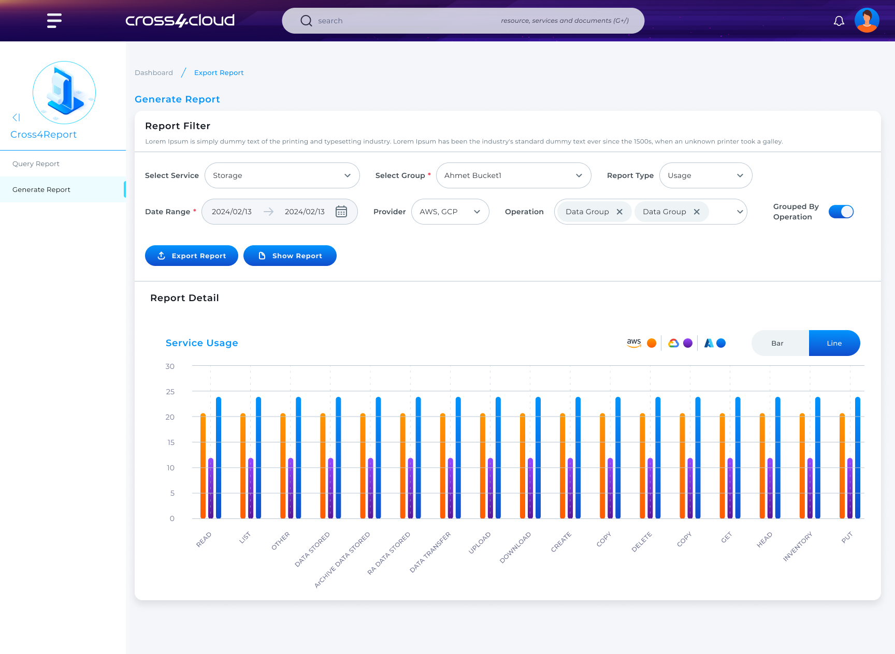
Task: Click the Azure legend icon above the chart
Action: pyautogui.click(x=709, y=343)
